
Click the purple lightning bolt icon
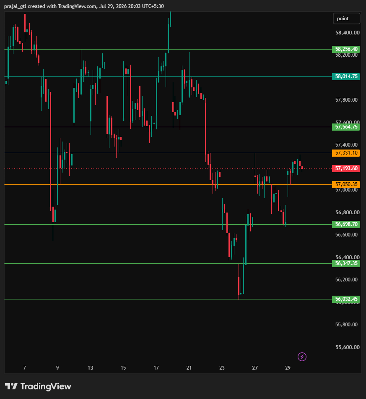[302, 357]
